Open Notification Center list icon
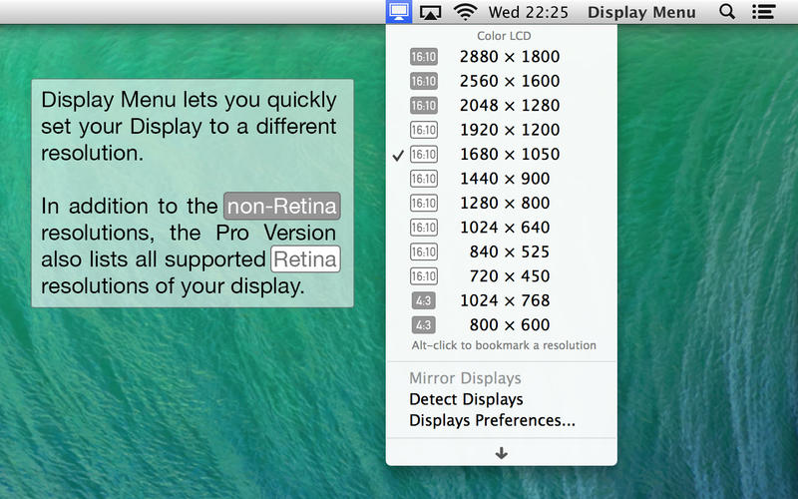The image size is (798, 499). pos(763,12)
